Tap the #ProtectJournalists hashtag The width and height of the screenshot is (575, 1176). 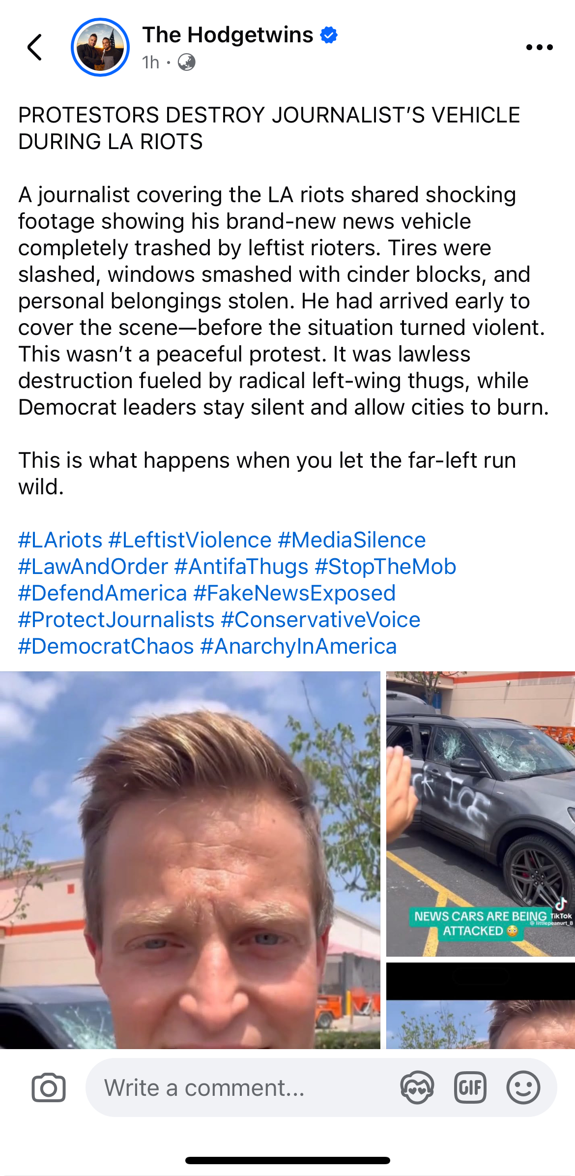coord(116,620)
